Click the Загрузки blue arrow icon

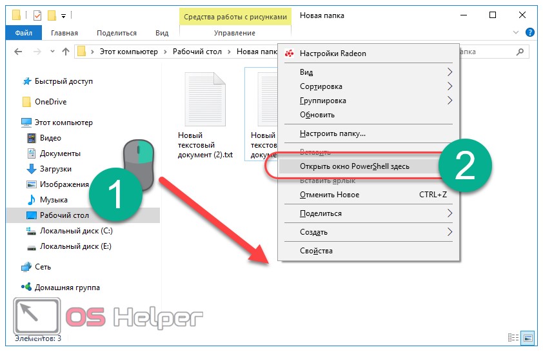31,169
